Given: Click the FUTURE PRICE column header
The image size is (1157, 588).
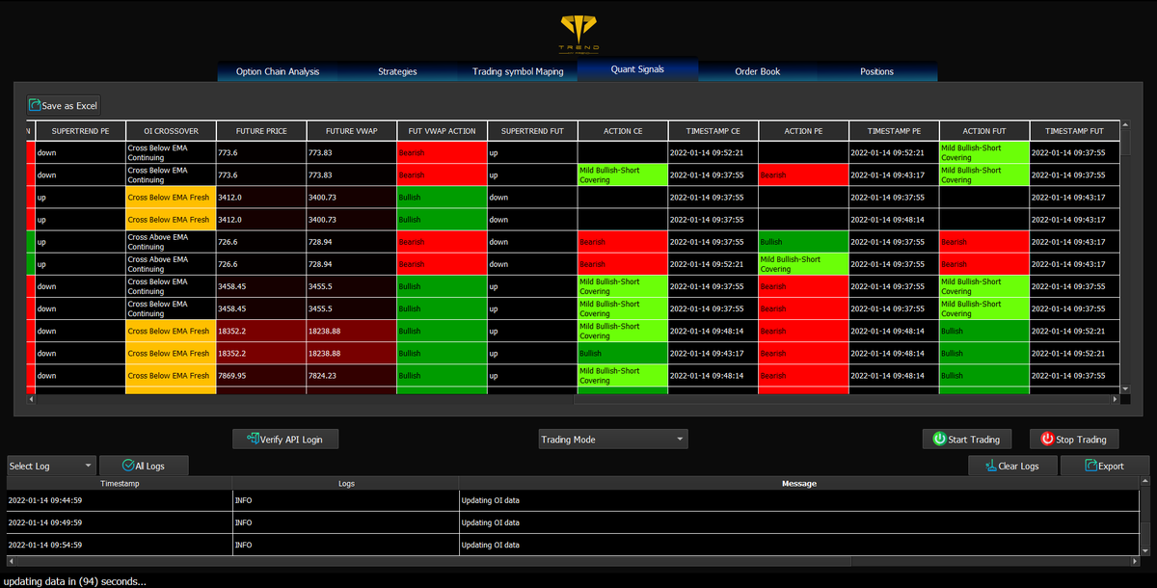Looking at the screenshot, I should click(261, 131).
